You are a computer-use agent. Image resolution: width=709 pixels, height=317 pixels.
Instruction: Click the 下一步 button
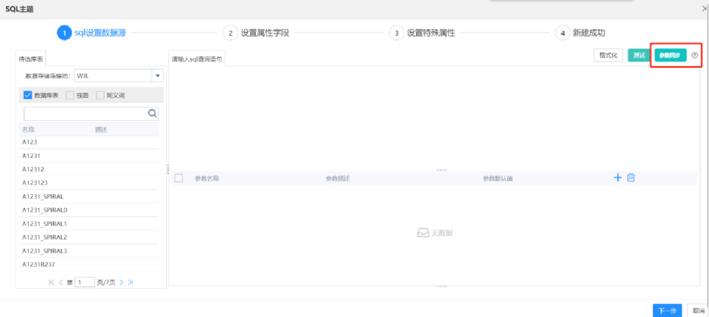(667, 310)
